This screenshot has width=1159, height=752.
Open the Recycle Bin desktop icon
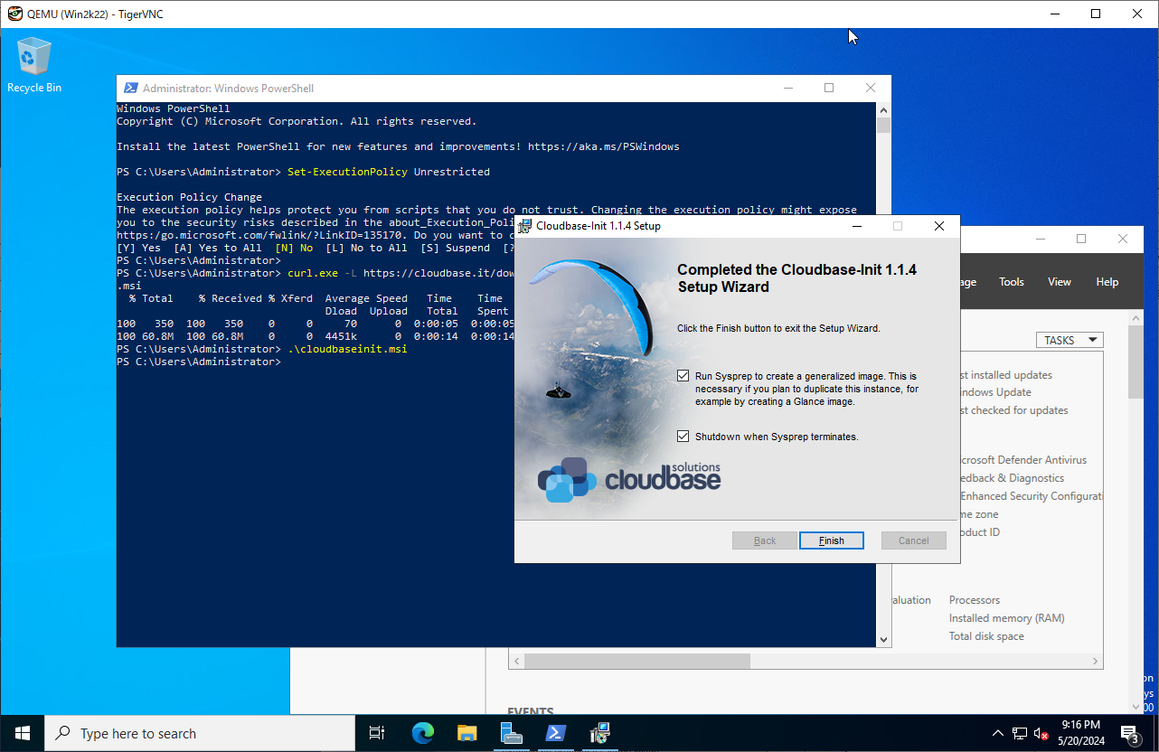point(34,64)
